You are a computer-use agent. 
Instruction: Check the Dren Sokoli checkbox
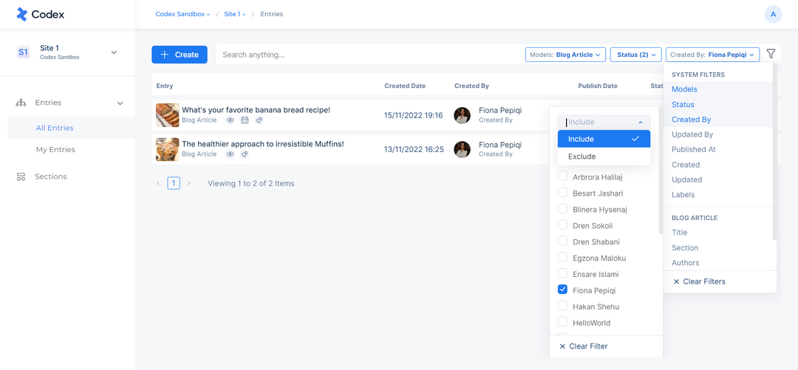563,225
